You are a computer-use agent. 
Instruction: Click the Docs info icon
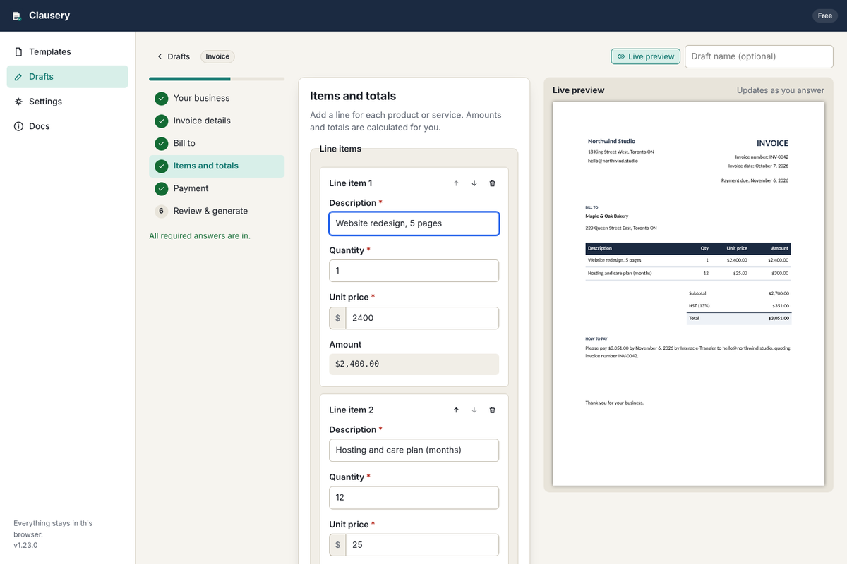[x=18, y=126]
